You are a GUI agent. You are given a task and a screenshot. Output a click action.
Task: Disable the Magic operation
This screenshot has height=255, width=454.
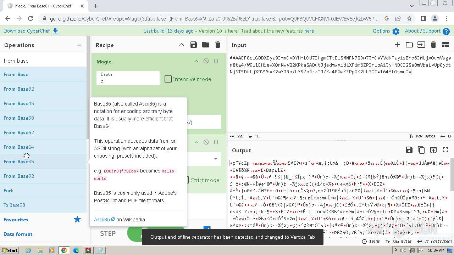[x=206, y=61]
